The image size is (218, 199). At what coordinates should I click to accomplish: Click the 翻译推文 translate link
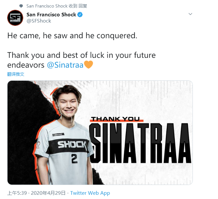point(16,74)
